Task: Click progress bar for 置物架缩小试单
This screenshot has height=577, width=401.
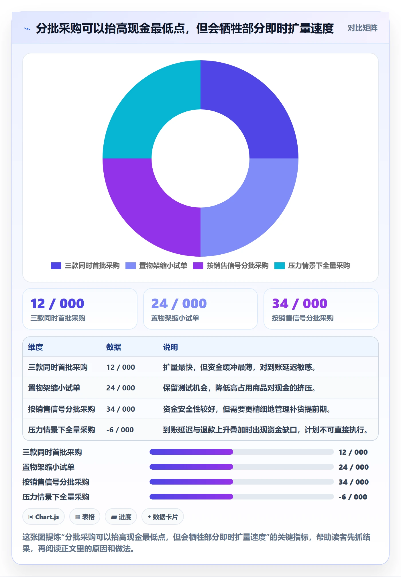Action: (241, 467)
